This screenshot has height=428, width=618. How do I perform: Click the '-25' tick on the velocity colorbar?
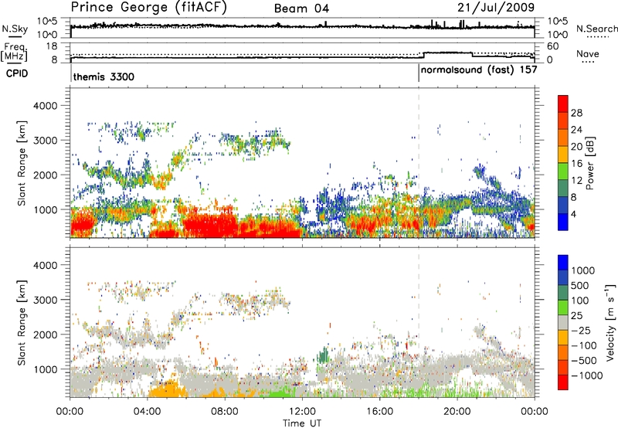click(x=581, y=331)
